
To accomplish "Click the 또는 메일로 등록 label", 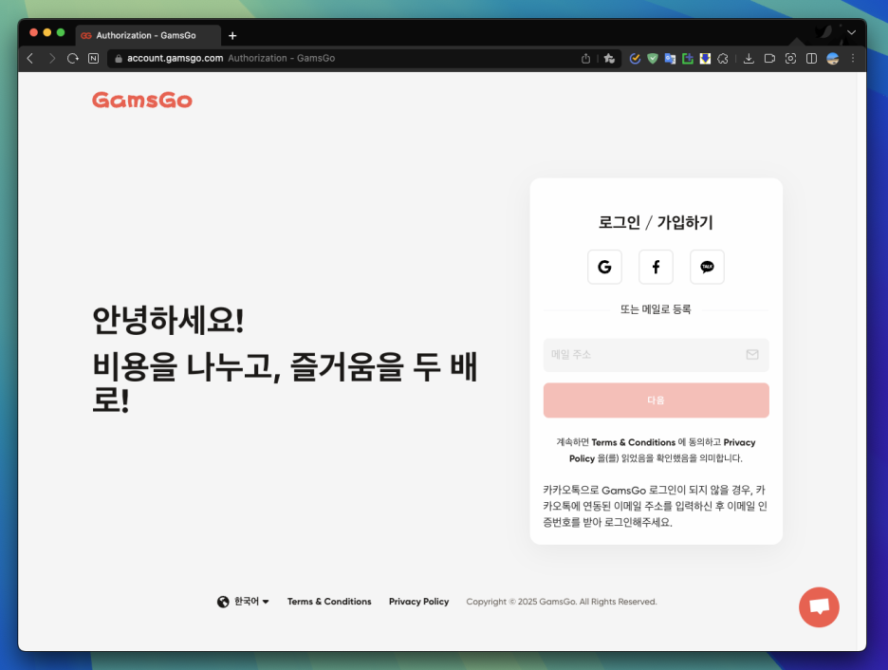I will point(656,309).
